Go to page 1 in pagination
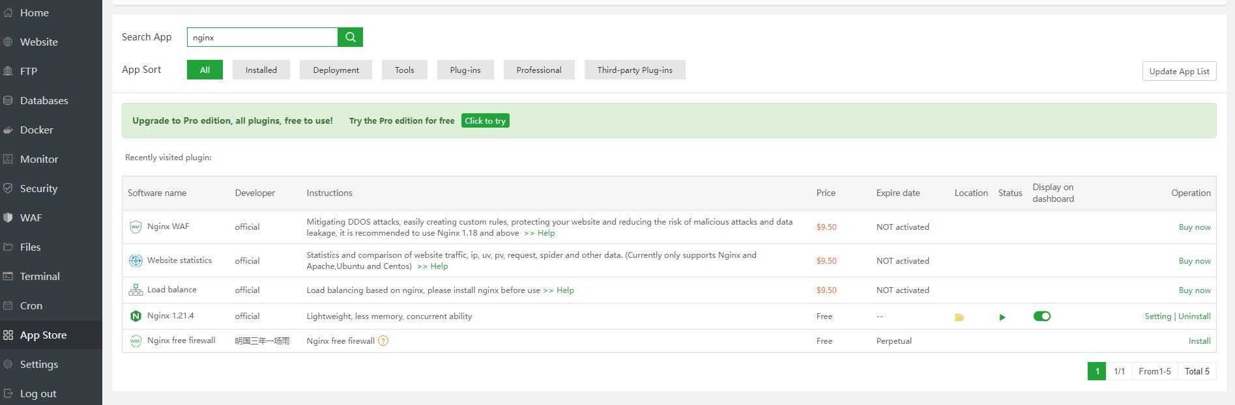Viewport: 1235px width, 405px height. coord(1097,371)
